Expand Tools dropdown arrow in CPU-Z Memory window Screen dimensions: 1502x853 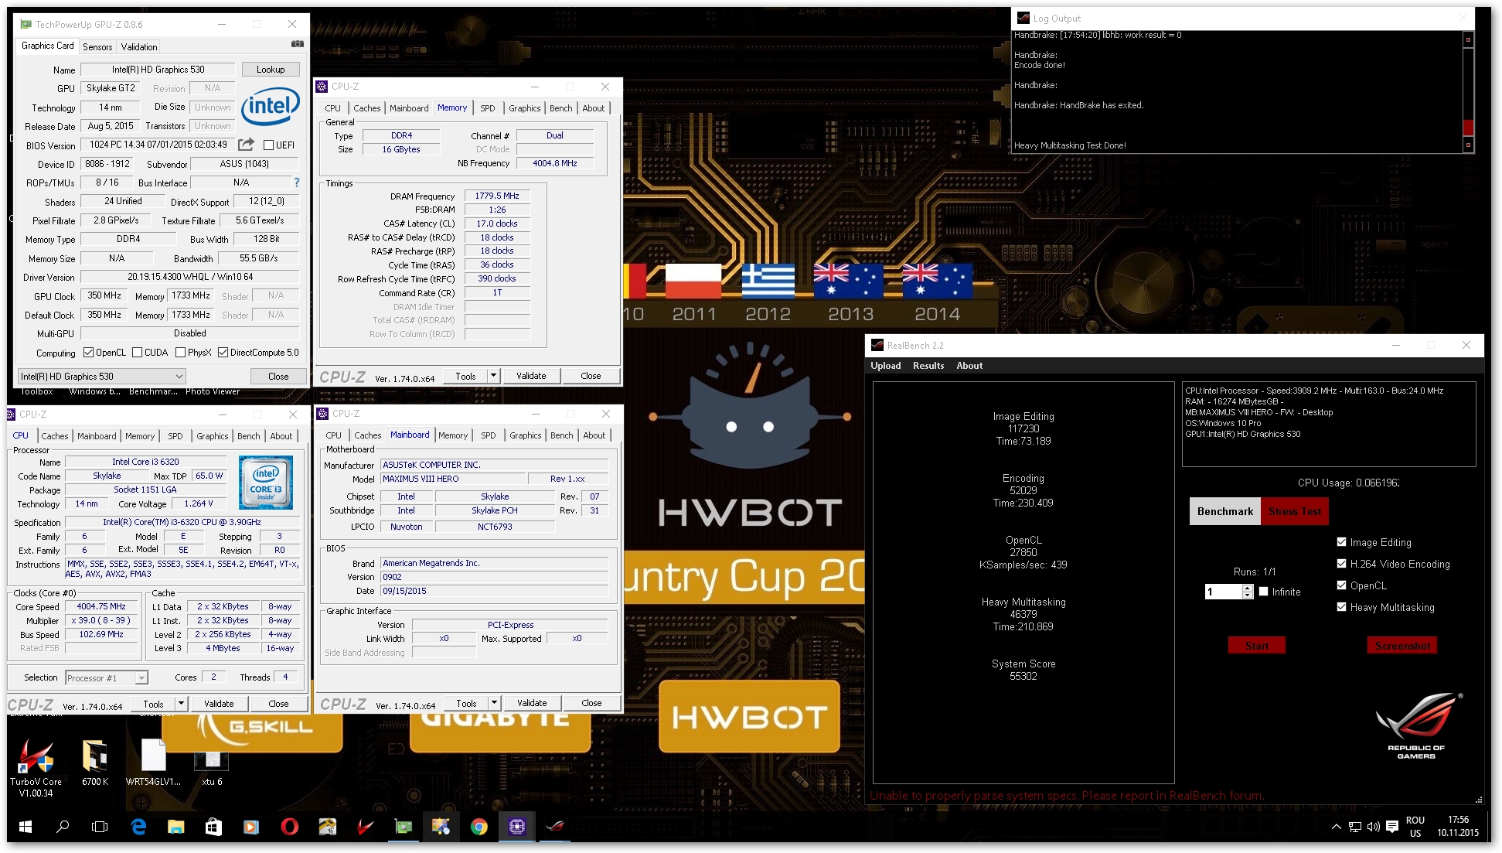(493, 376)
